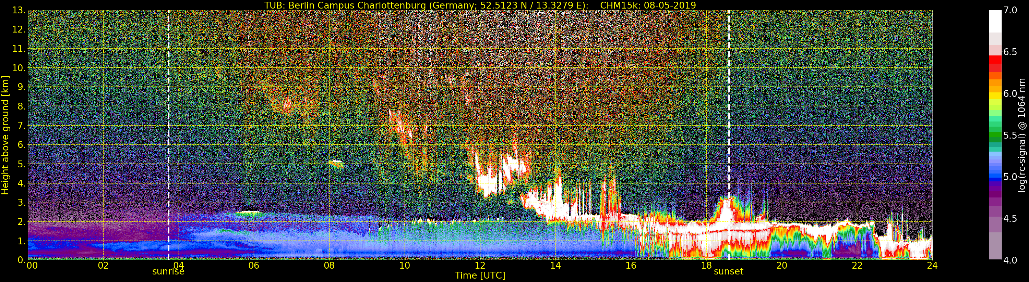
Task: Click the '22' time tick label
Action: pos(857,266)
